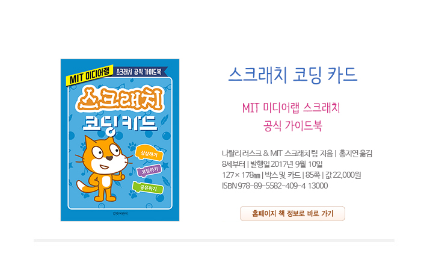Click the gray divider bar at bottom
Viewport: 421px width, 253px height.
point(214,240)
